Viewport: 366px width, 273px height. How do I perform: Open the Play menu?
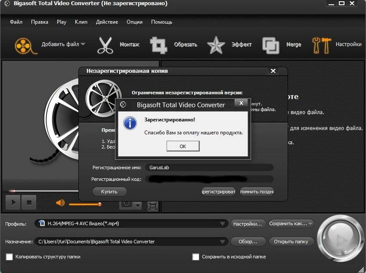[62, 22]
